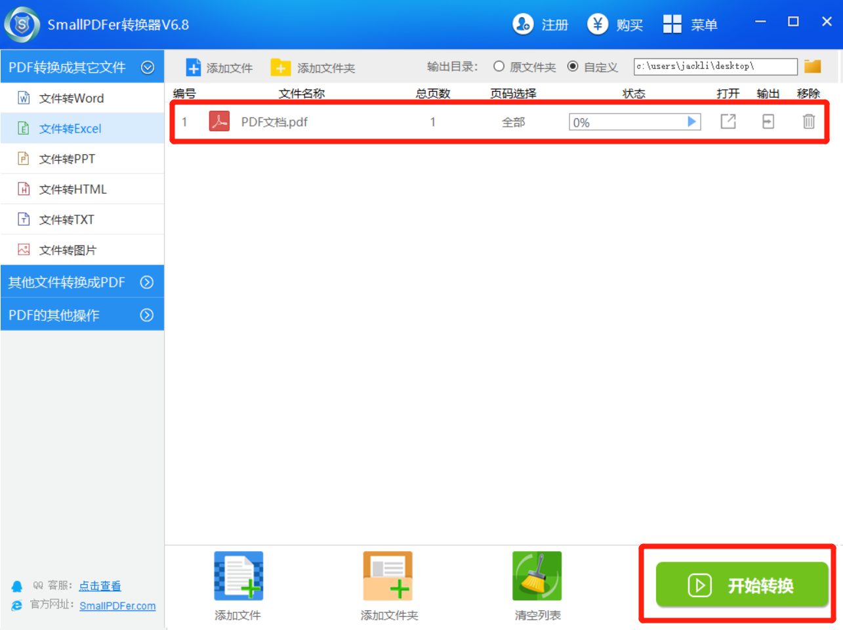Click the 输出 column header
Screen dimensions: 843x630
tap(768, 94)
